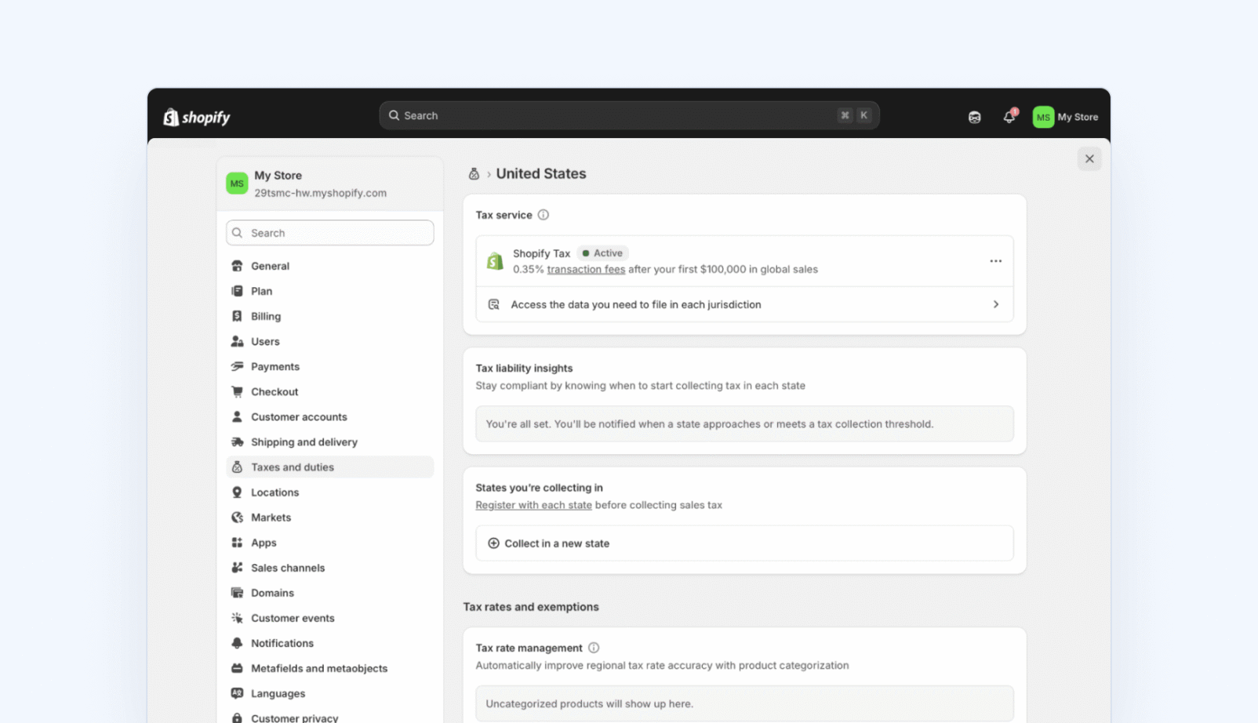The image size is (1258, 723).
Task: Click the top global Search bar
Action: click(629, 115)
